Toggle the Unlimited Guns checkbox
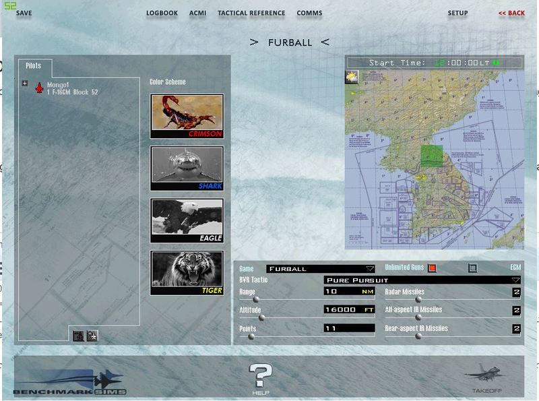 pos(432,268)
